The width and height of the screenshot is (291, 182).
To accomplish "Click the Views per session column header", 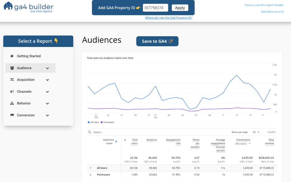I will coord(195,143).
